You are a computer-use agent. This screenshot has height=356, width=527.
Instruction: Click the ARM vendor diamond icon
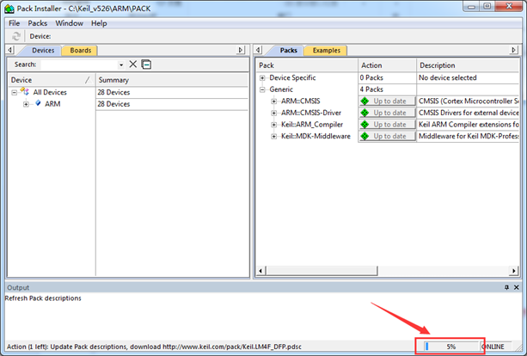[38, 103]
